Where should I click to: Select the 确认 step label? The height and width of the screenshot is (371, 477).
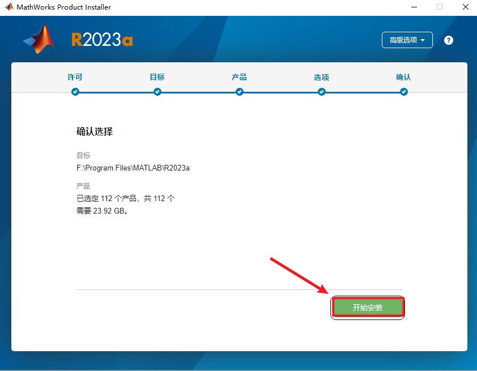(x=404, y=77)
